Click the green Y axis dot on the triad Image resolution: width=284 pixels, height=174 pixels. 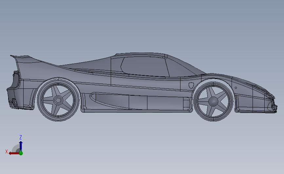[21, 153]
